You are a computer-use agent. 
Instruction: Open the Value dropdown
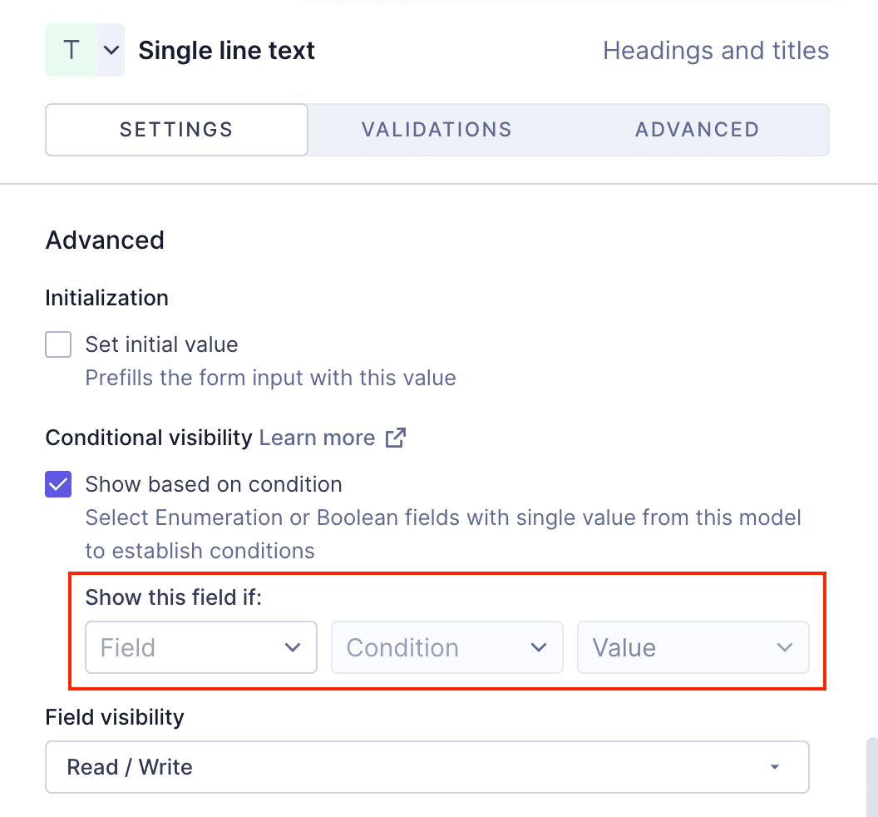tap(693, 647)
